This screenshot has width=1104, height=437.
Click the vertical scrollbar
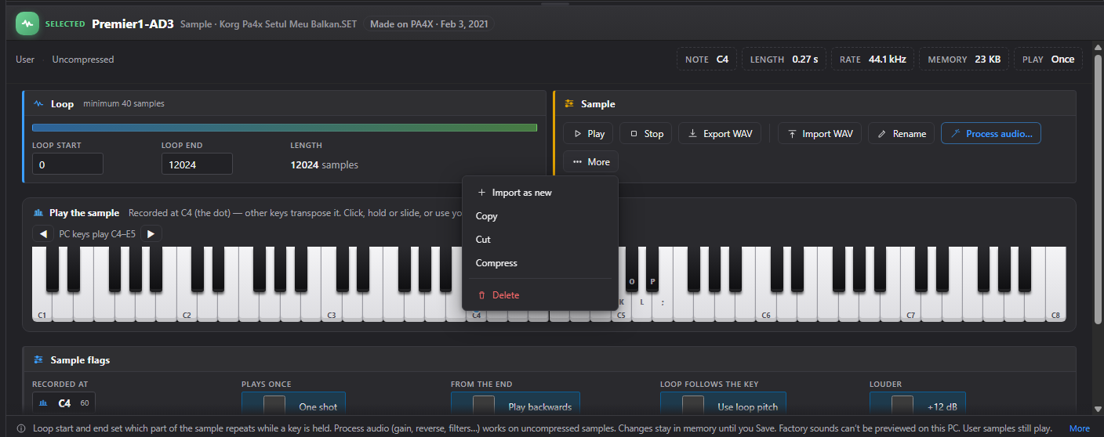1099,188
